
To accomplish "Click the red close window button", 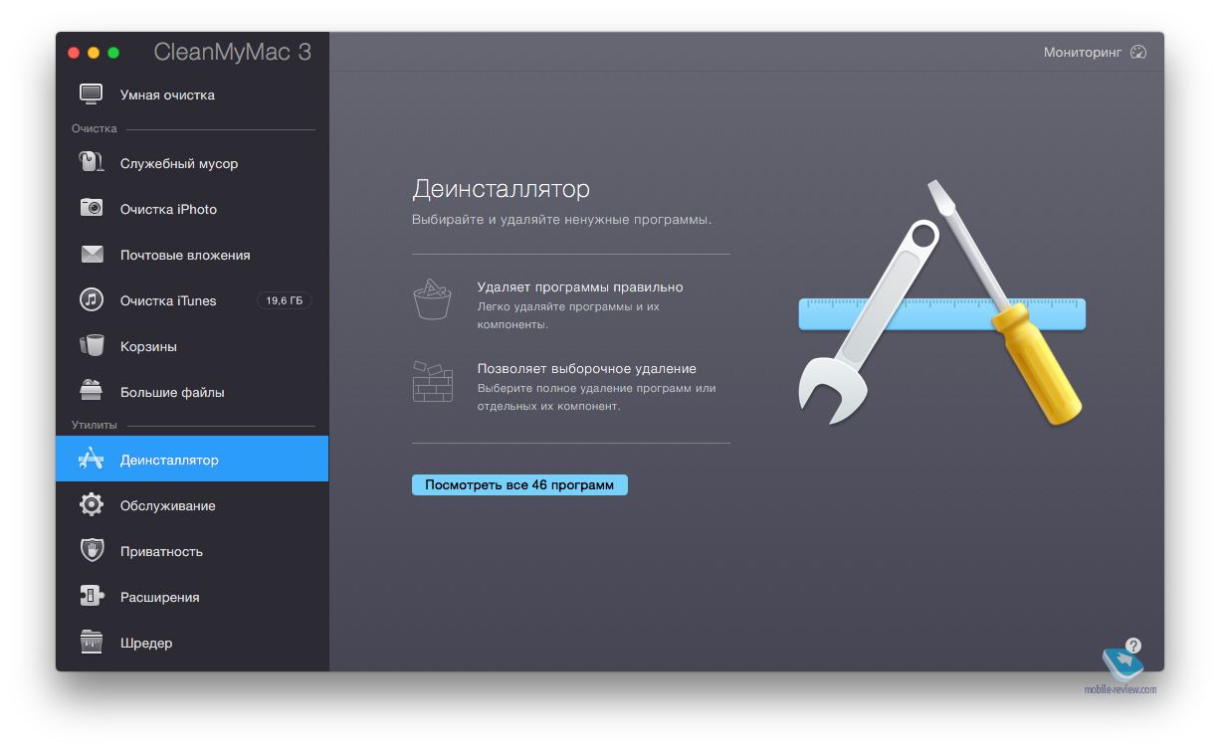I will pos(74,53).
